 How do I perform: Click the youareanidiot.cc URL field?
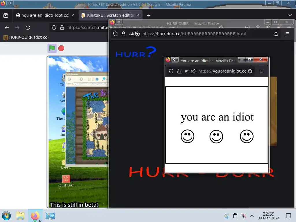pos(222,71)
